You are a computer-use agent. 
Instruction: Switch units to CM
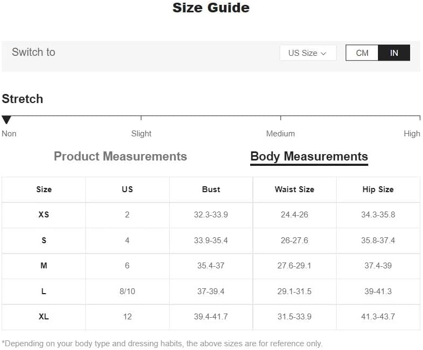(362, 53)
